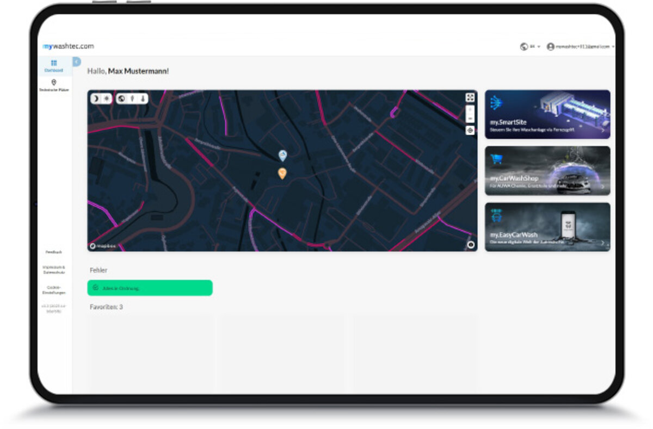Switch the map to light sun mode
653x429 pixels.
pos(107,98)
